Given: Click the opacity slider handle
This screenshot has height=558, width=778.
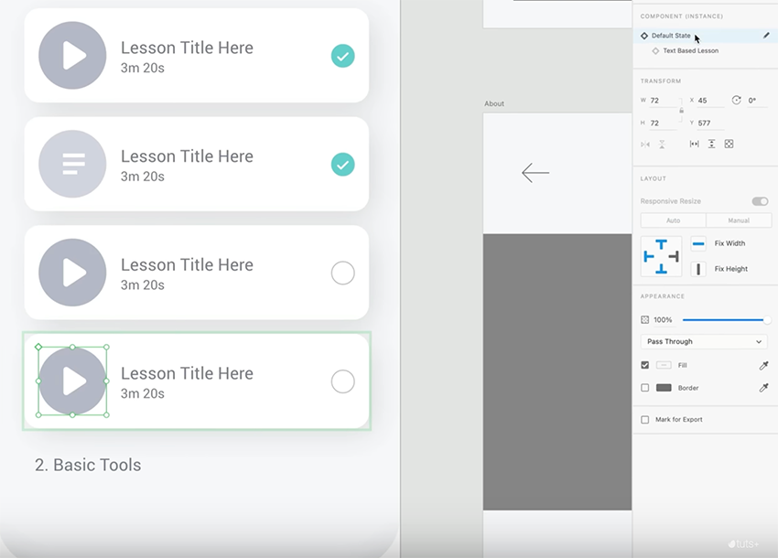Looking at the screenshot, I should [767, 320].
